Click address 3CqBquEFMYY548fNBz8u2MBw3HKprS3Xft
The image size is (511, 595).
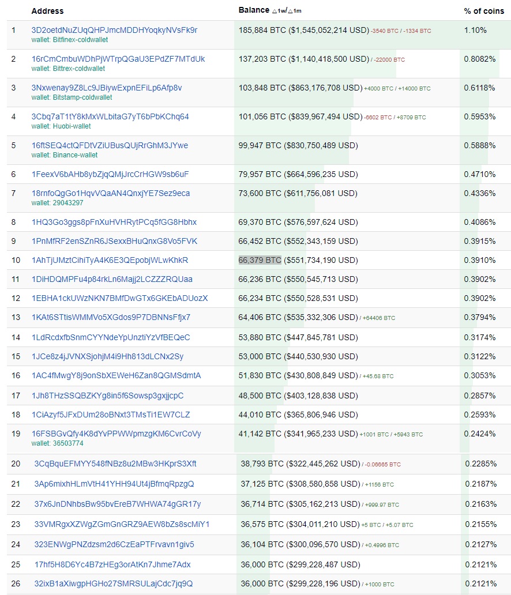115,464
